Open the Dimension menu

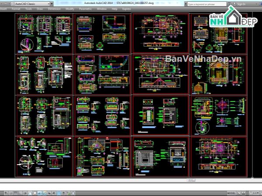(54, 9)
